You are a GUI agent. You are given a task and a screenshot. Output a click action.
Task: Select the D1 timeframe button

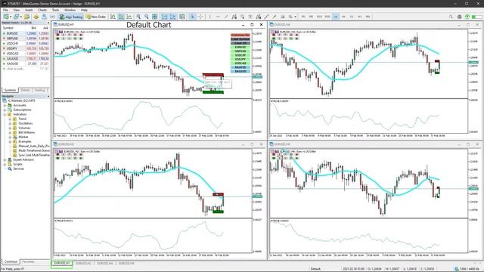coord(352,17)
